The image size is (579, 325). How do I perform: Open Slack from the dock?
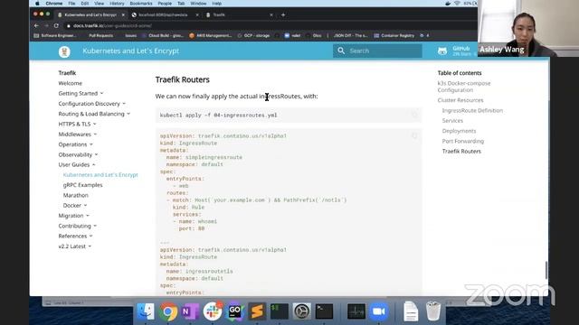coord(213,311)
